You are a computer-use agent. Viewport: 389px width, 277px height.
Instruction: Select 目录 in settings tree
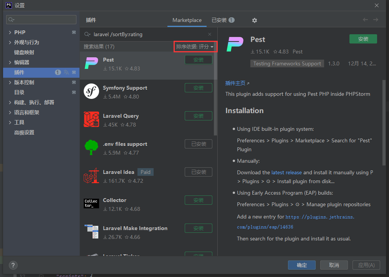(x=19, y=92)
